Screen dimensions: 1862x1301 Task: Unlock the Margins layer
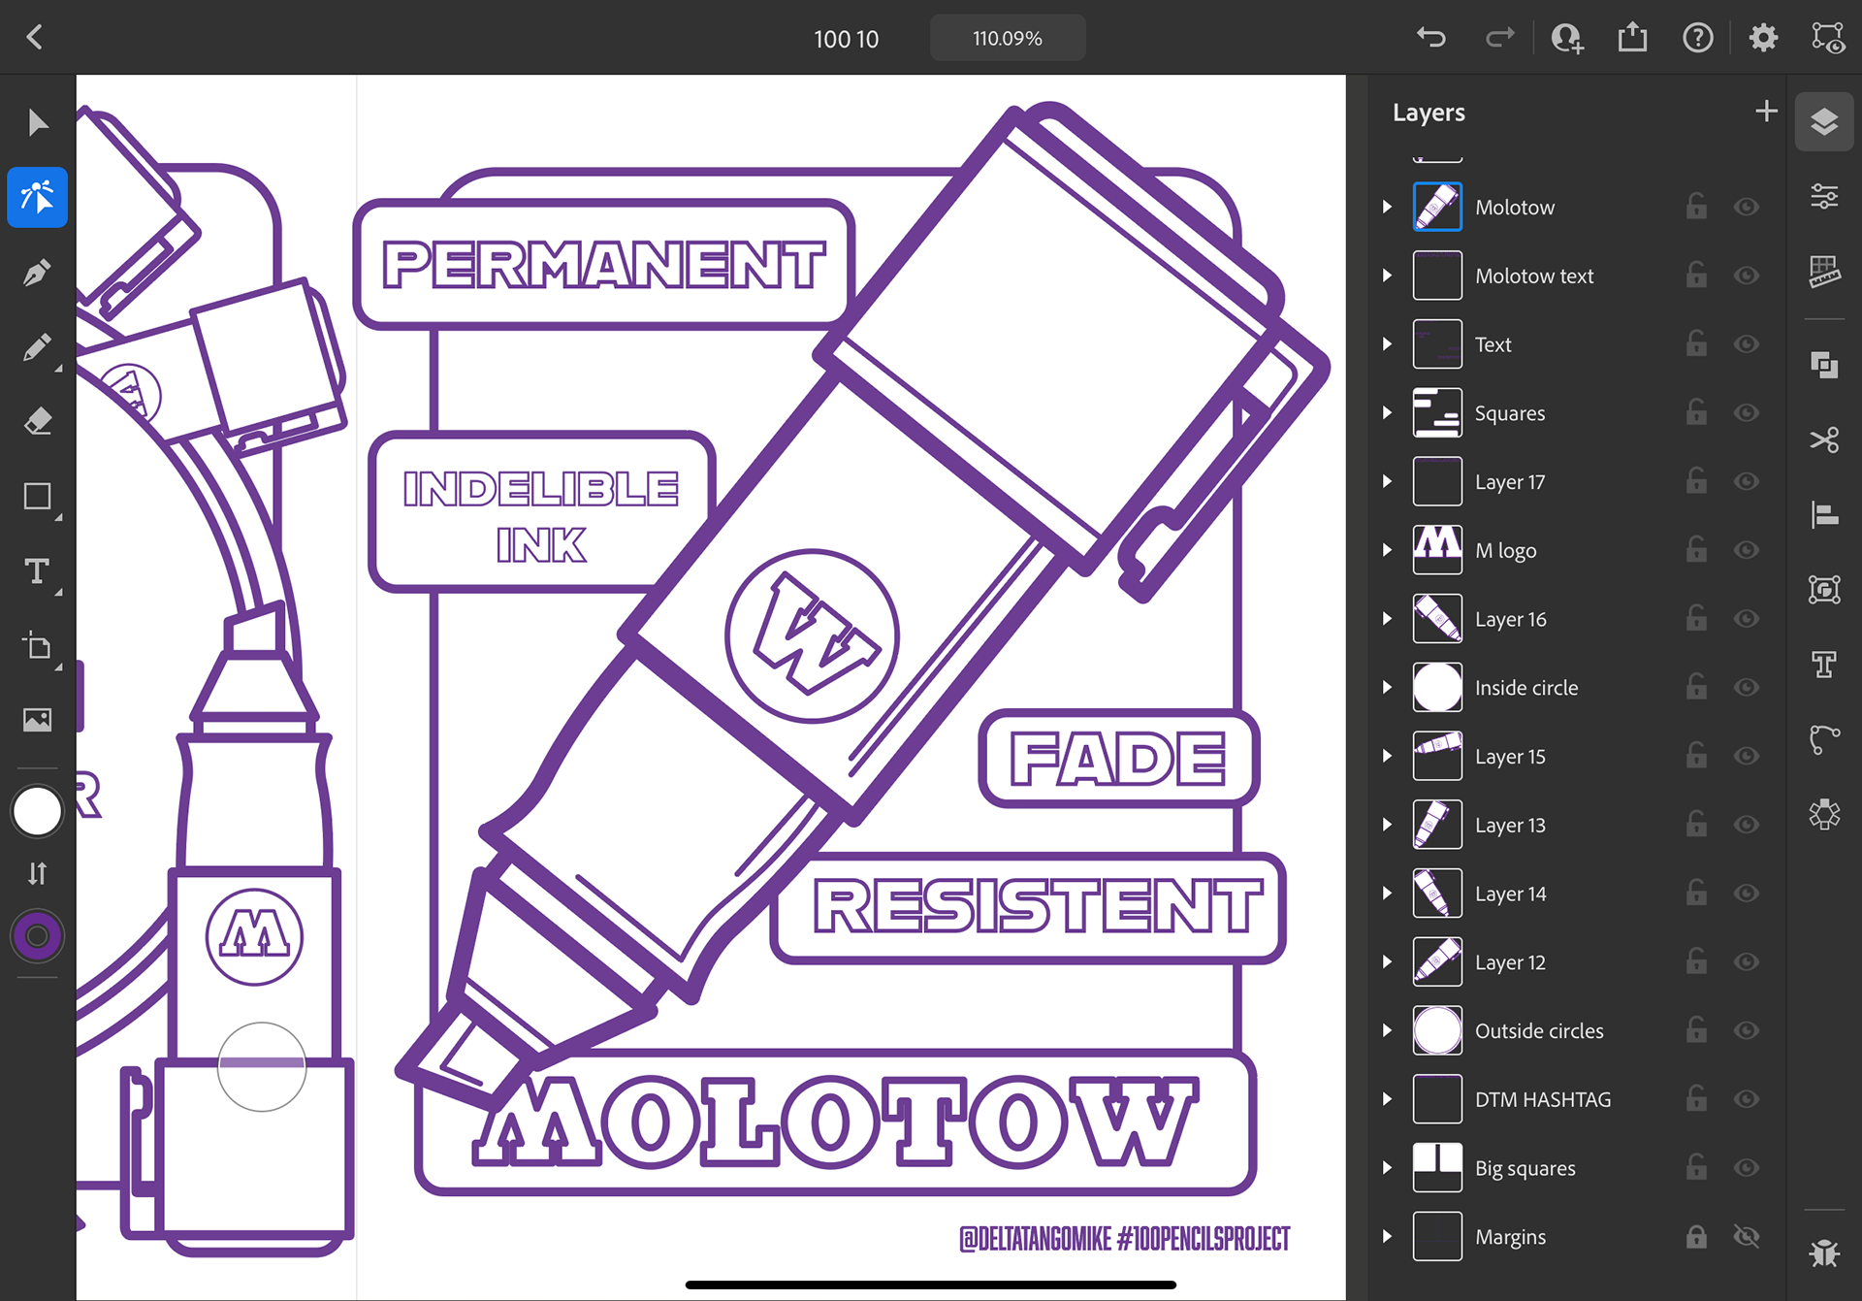point(1696,1236)
